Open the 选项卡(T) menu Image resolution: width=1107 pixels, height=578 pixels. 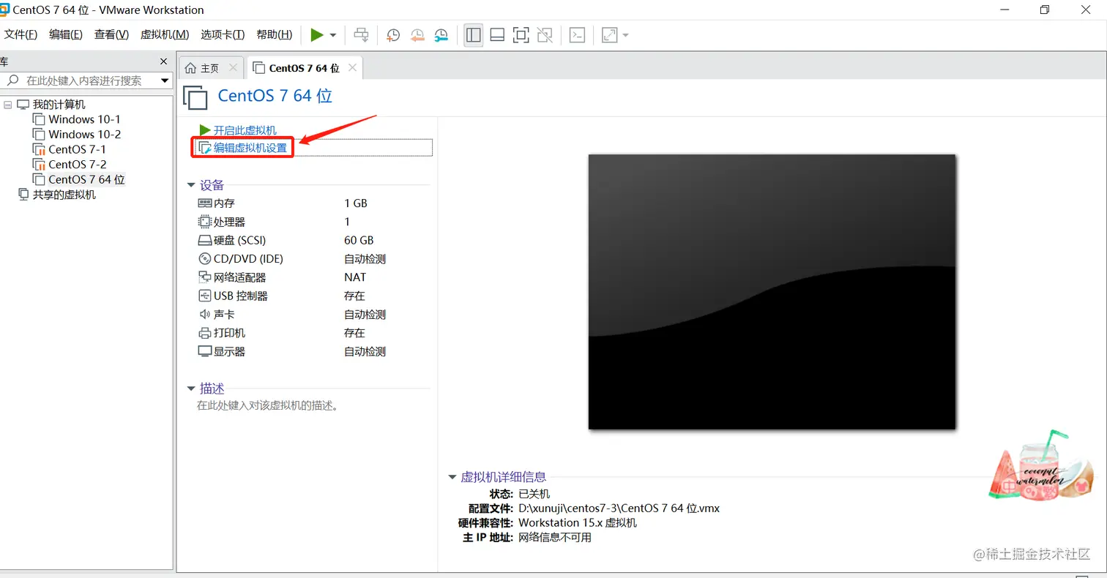point(223,34)
